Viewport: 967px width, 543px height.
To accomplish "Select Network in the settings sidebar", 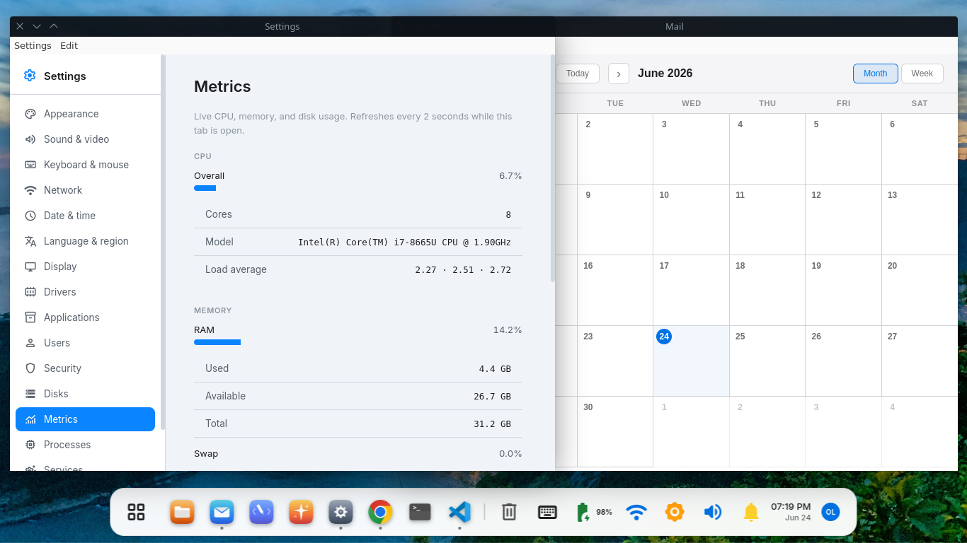I will point(85,190).
